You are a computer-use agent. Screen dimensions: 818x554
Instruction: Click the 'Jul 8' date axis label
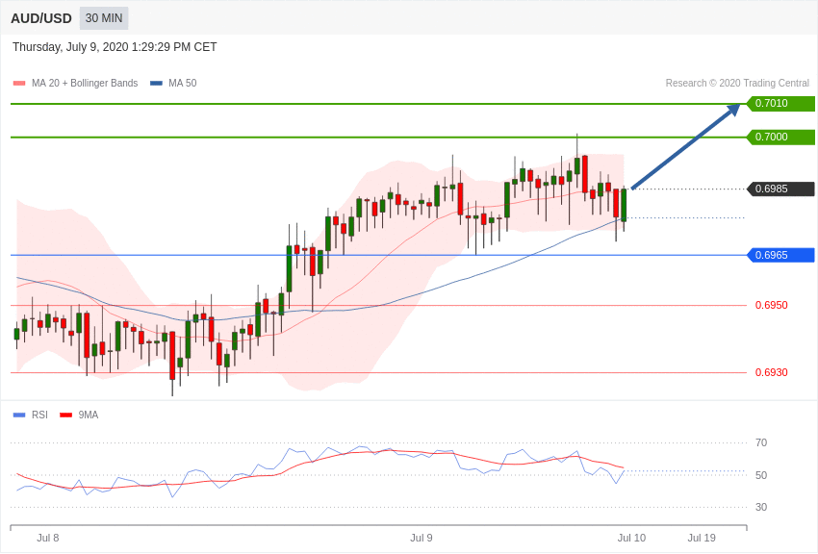click(x=48, y=538)
